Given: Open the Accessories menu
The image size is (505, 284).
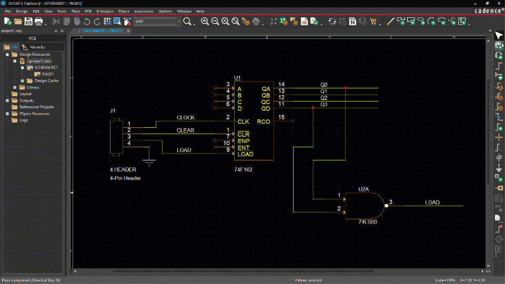Looking at the screenshot, I should click(x=144, y=11).
